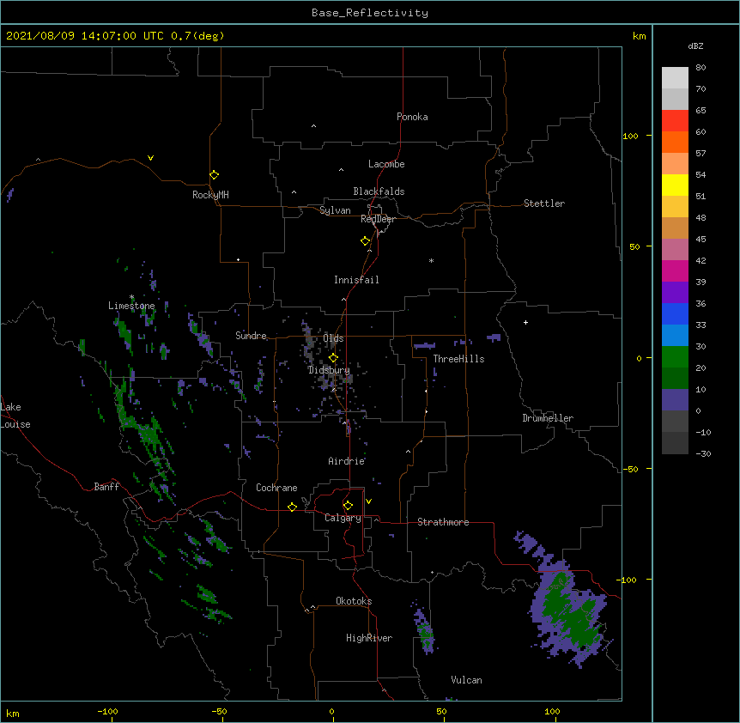Click the small echo patch east of HighRiver
Image resolution: width=740 pixels, height=723 pixels.
[x=424, y=629]
